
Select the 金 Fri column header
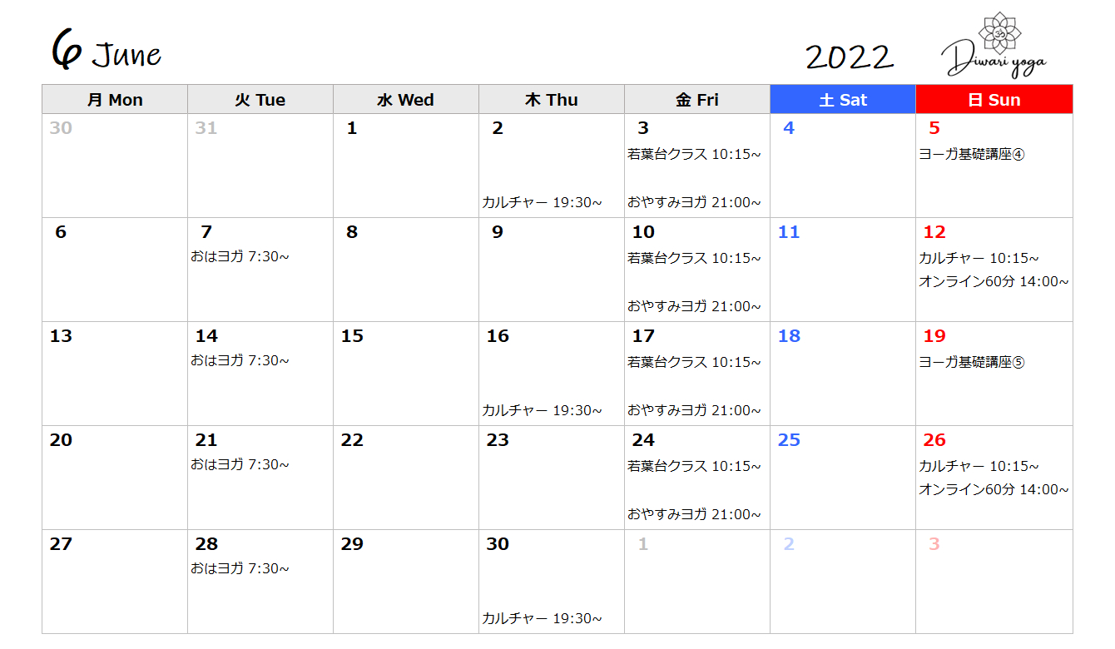coord(697,100)
